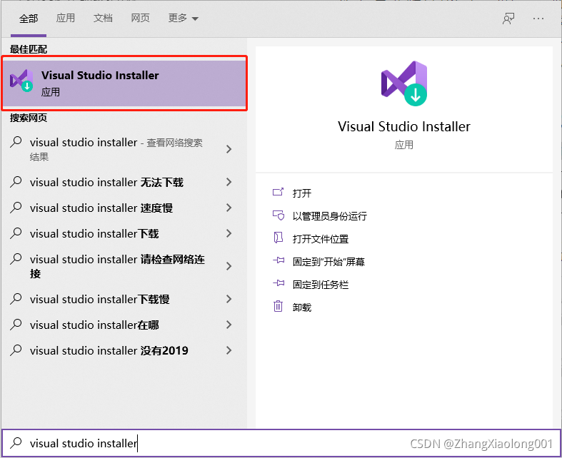562x458 pixels.
Task: Choose 以管理员身份运行
Action: (330, 216)
